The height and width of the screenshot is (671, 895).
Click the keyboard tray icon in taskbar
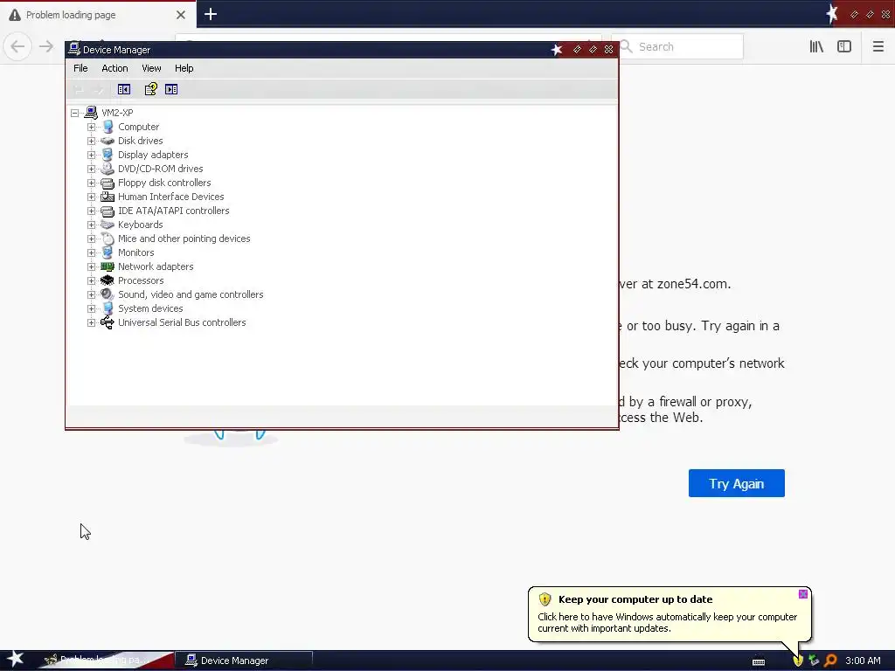pyautogui.click(x=759, y=662)
